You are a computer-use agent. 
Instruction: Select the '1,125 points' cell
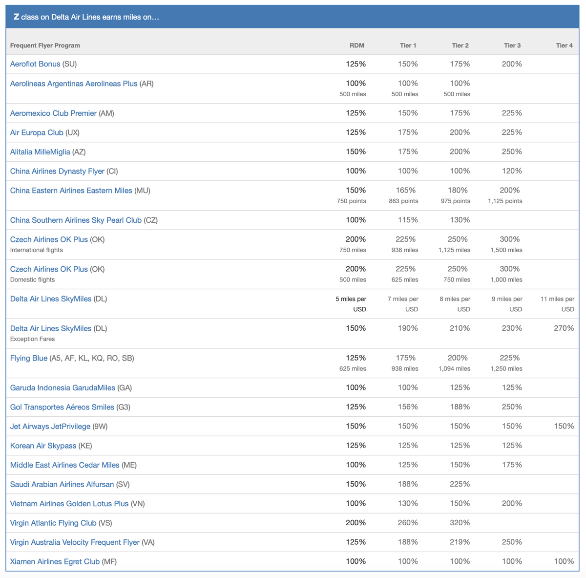pos(505,201)
